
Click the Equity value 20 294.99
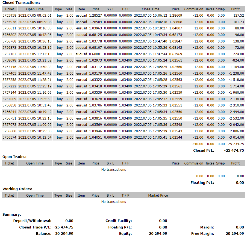[x=158, y=234]
